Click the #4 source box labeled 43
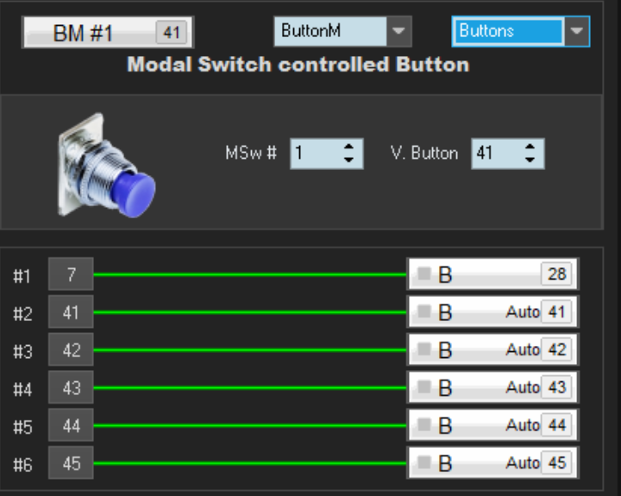Screen dimensions: 621x496 (71, 388)
